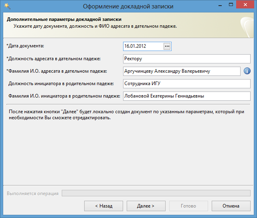Screen dimensions: 257x218
Task: Select the Сотрудника ИГУ input field
Action: (x=186, y=84)
